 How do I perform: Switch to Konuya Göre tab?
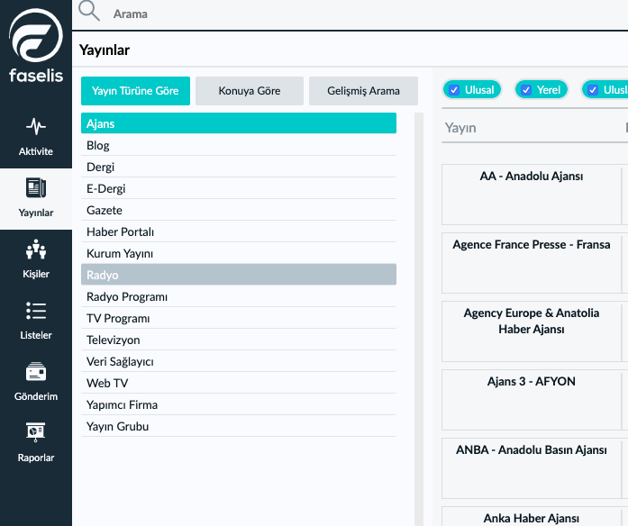250,91
